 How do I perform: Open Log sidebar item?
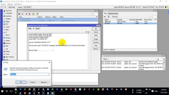[x=7, y=49]
